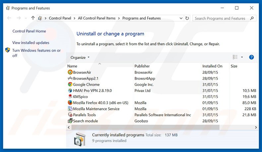This screenshot has width=262, height=152.
Task: Select the Google Chrome entry name
Action: click(86, 84)
